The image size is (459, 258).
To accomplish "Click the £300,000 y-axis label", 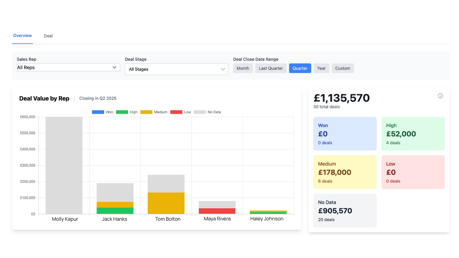I will tap(28, 165).
